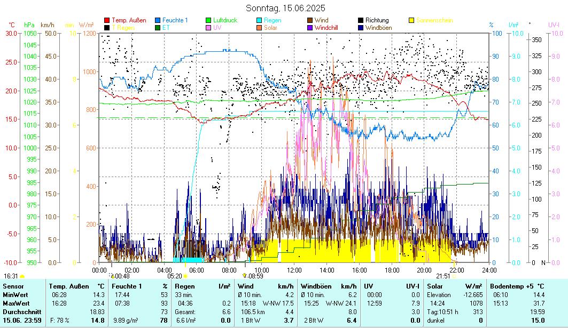Click the cyan Regen legend swatch
Screen dimensions: 568x328
pos(259,21)
